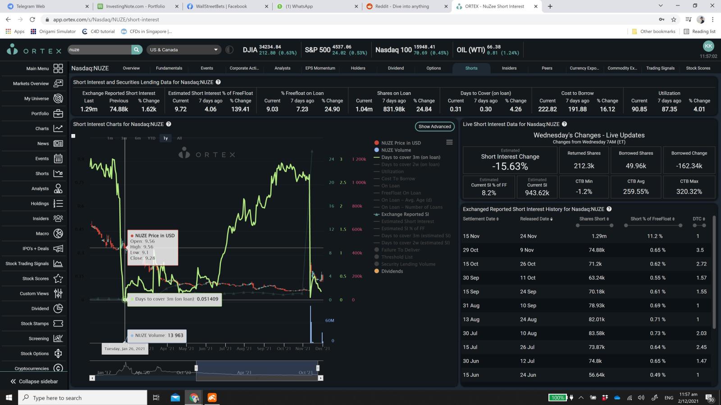Image resolution: width=721 pixels, height=405 pixels.
Task: Switch to the Insiders tab
Action: tap(509, 68)
